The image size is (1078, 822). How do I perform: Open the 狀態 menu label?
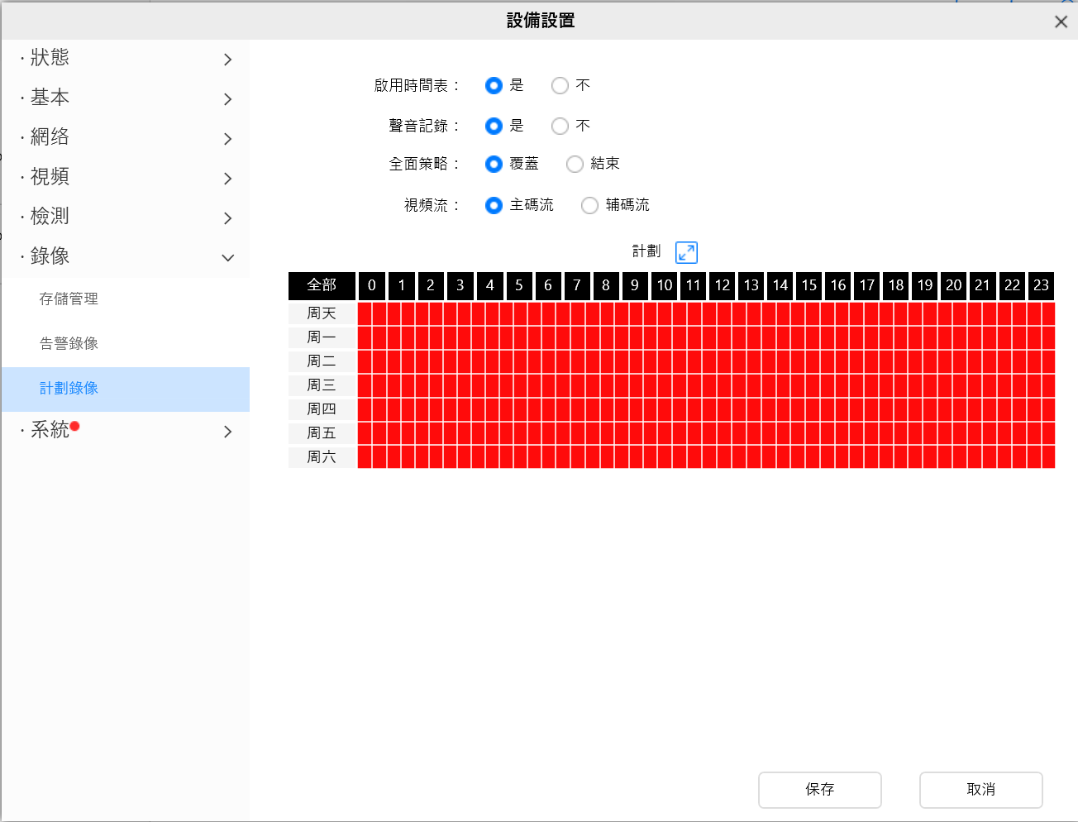50,57
